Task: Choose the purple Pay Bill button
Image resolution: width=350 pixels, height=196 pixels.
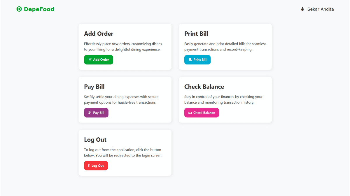Action: pyautogui.click(x=96, y=113)
